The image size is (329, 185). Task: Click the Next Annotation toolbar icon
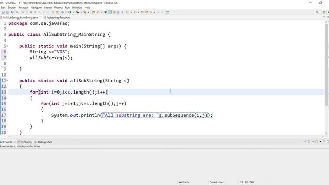point(127,12)
